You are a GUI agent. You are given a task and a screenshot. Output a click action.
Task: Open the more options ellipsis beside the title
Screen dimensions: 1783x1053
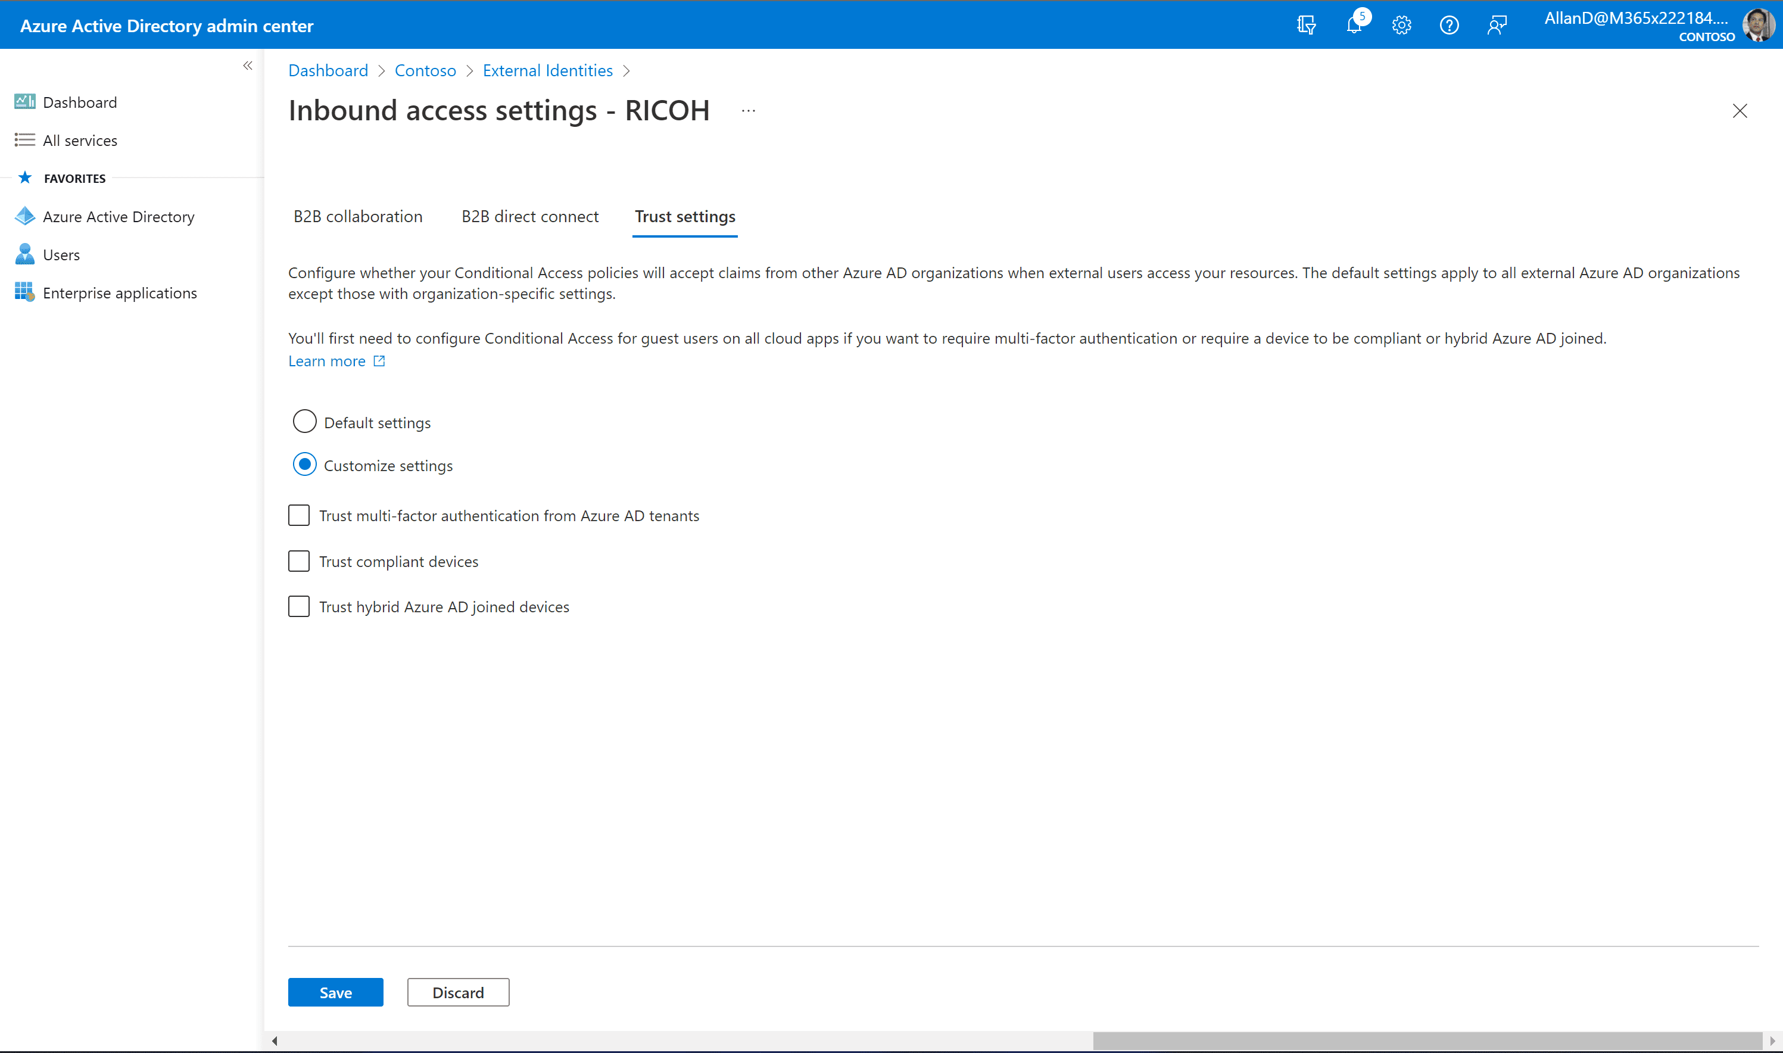(x=749, y=111)
